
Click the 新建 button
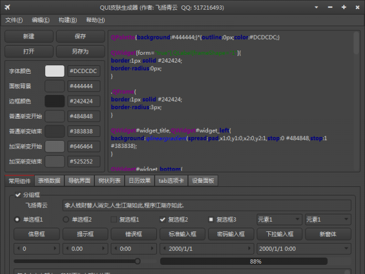[x=29, y=37]
